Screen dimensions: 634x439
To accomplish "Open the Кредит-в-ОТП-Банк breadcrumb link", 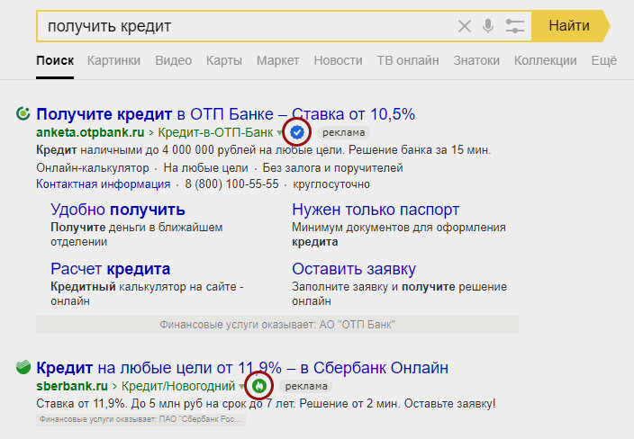I will click(215, 132).
